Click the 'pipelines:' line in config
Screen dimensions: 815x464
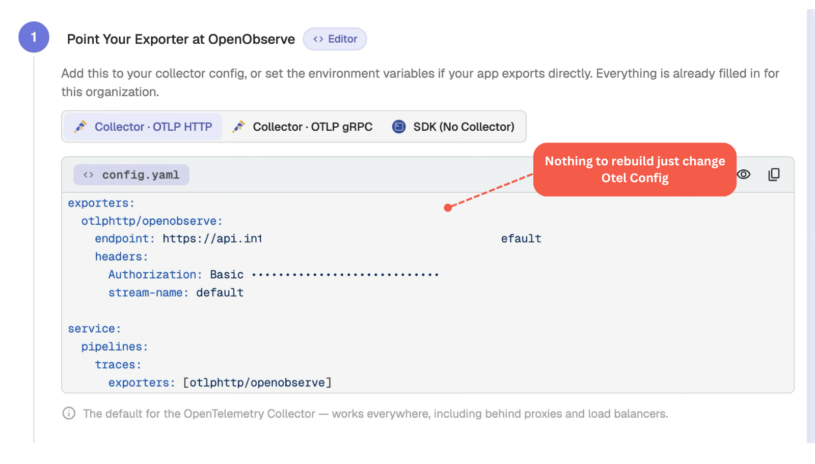point(115,346)
